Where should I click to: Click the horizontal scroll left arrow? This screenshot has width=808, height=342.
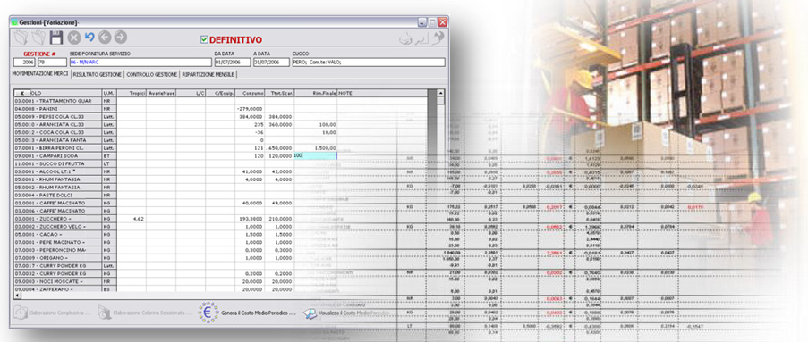coord(17,296)
